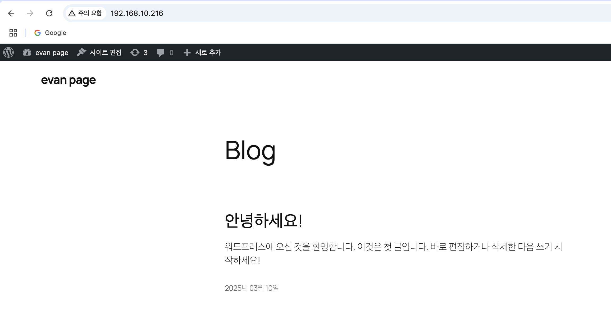Click the evan page site title link
The width and height of the screenshot is (611, 318).
68,80
